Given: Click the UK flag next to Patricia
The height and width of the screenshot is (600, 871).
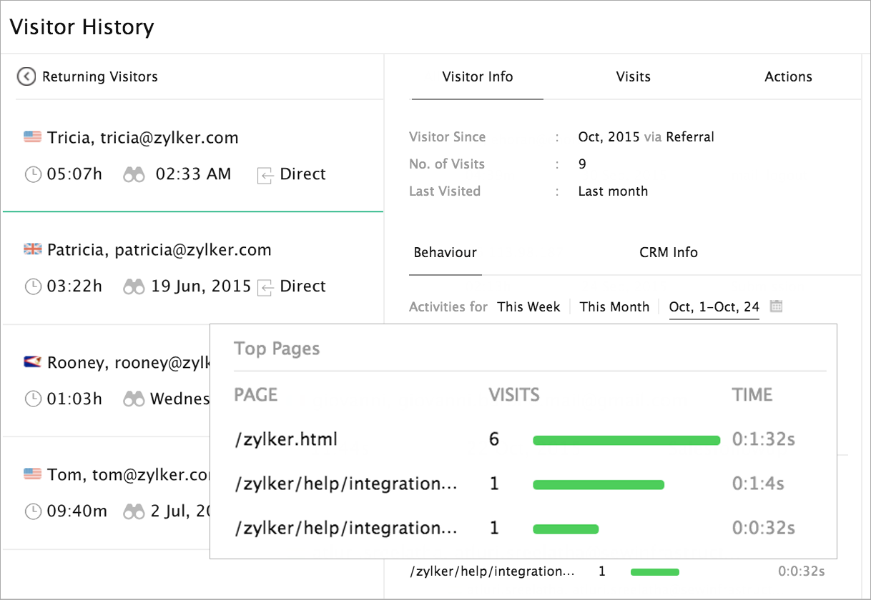Looking at the screenshot, I should 32,249.
